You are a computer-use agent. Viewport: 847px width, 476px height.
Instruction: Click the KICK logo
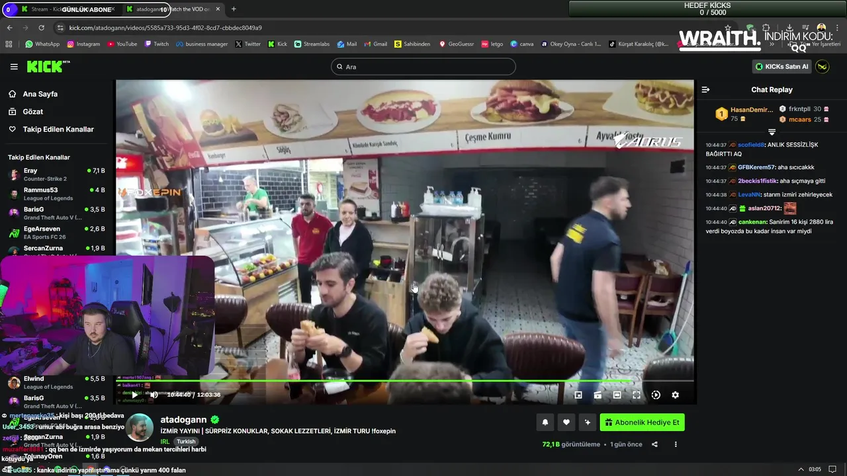point(48,66)
